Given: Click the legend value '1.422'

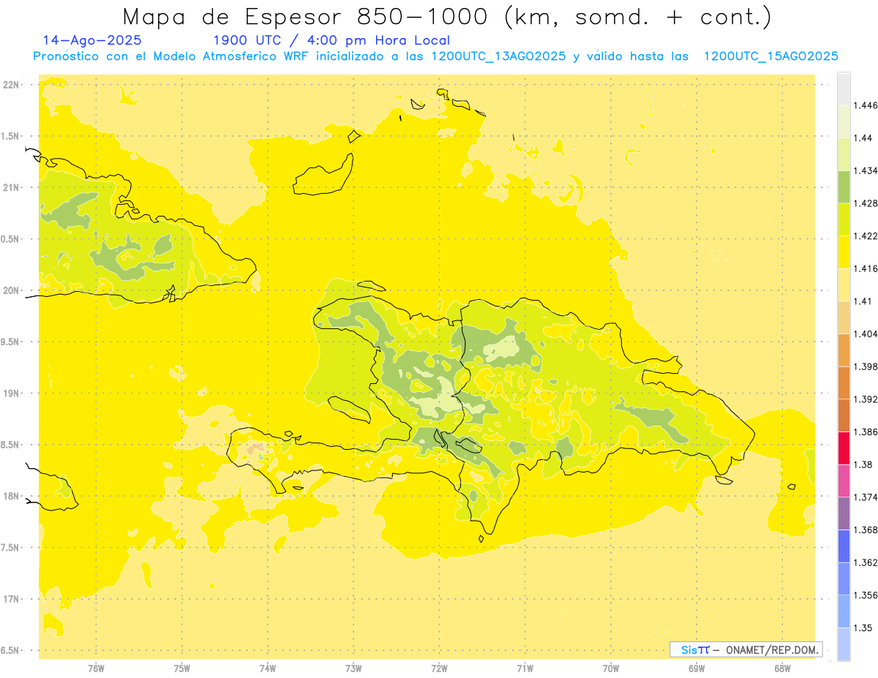Looking at the screenshot, I should click(x=867, y=236).
